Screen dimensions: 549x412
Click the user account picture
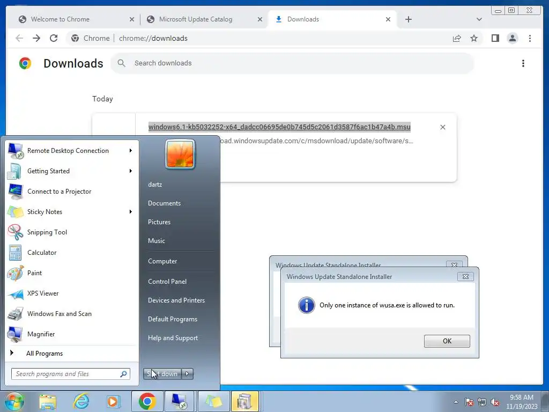click(x=180, y=154)
